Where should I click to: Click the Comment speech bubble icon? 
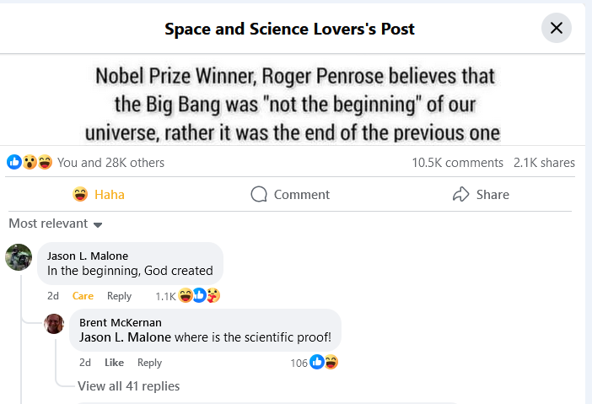coord(259,195)
